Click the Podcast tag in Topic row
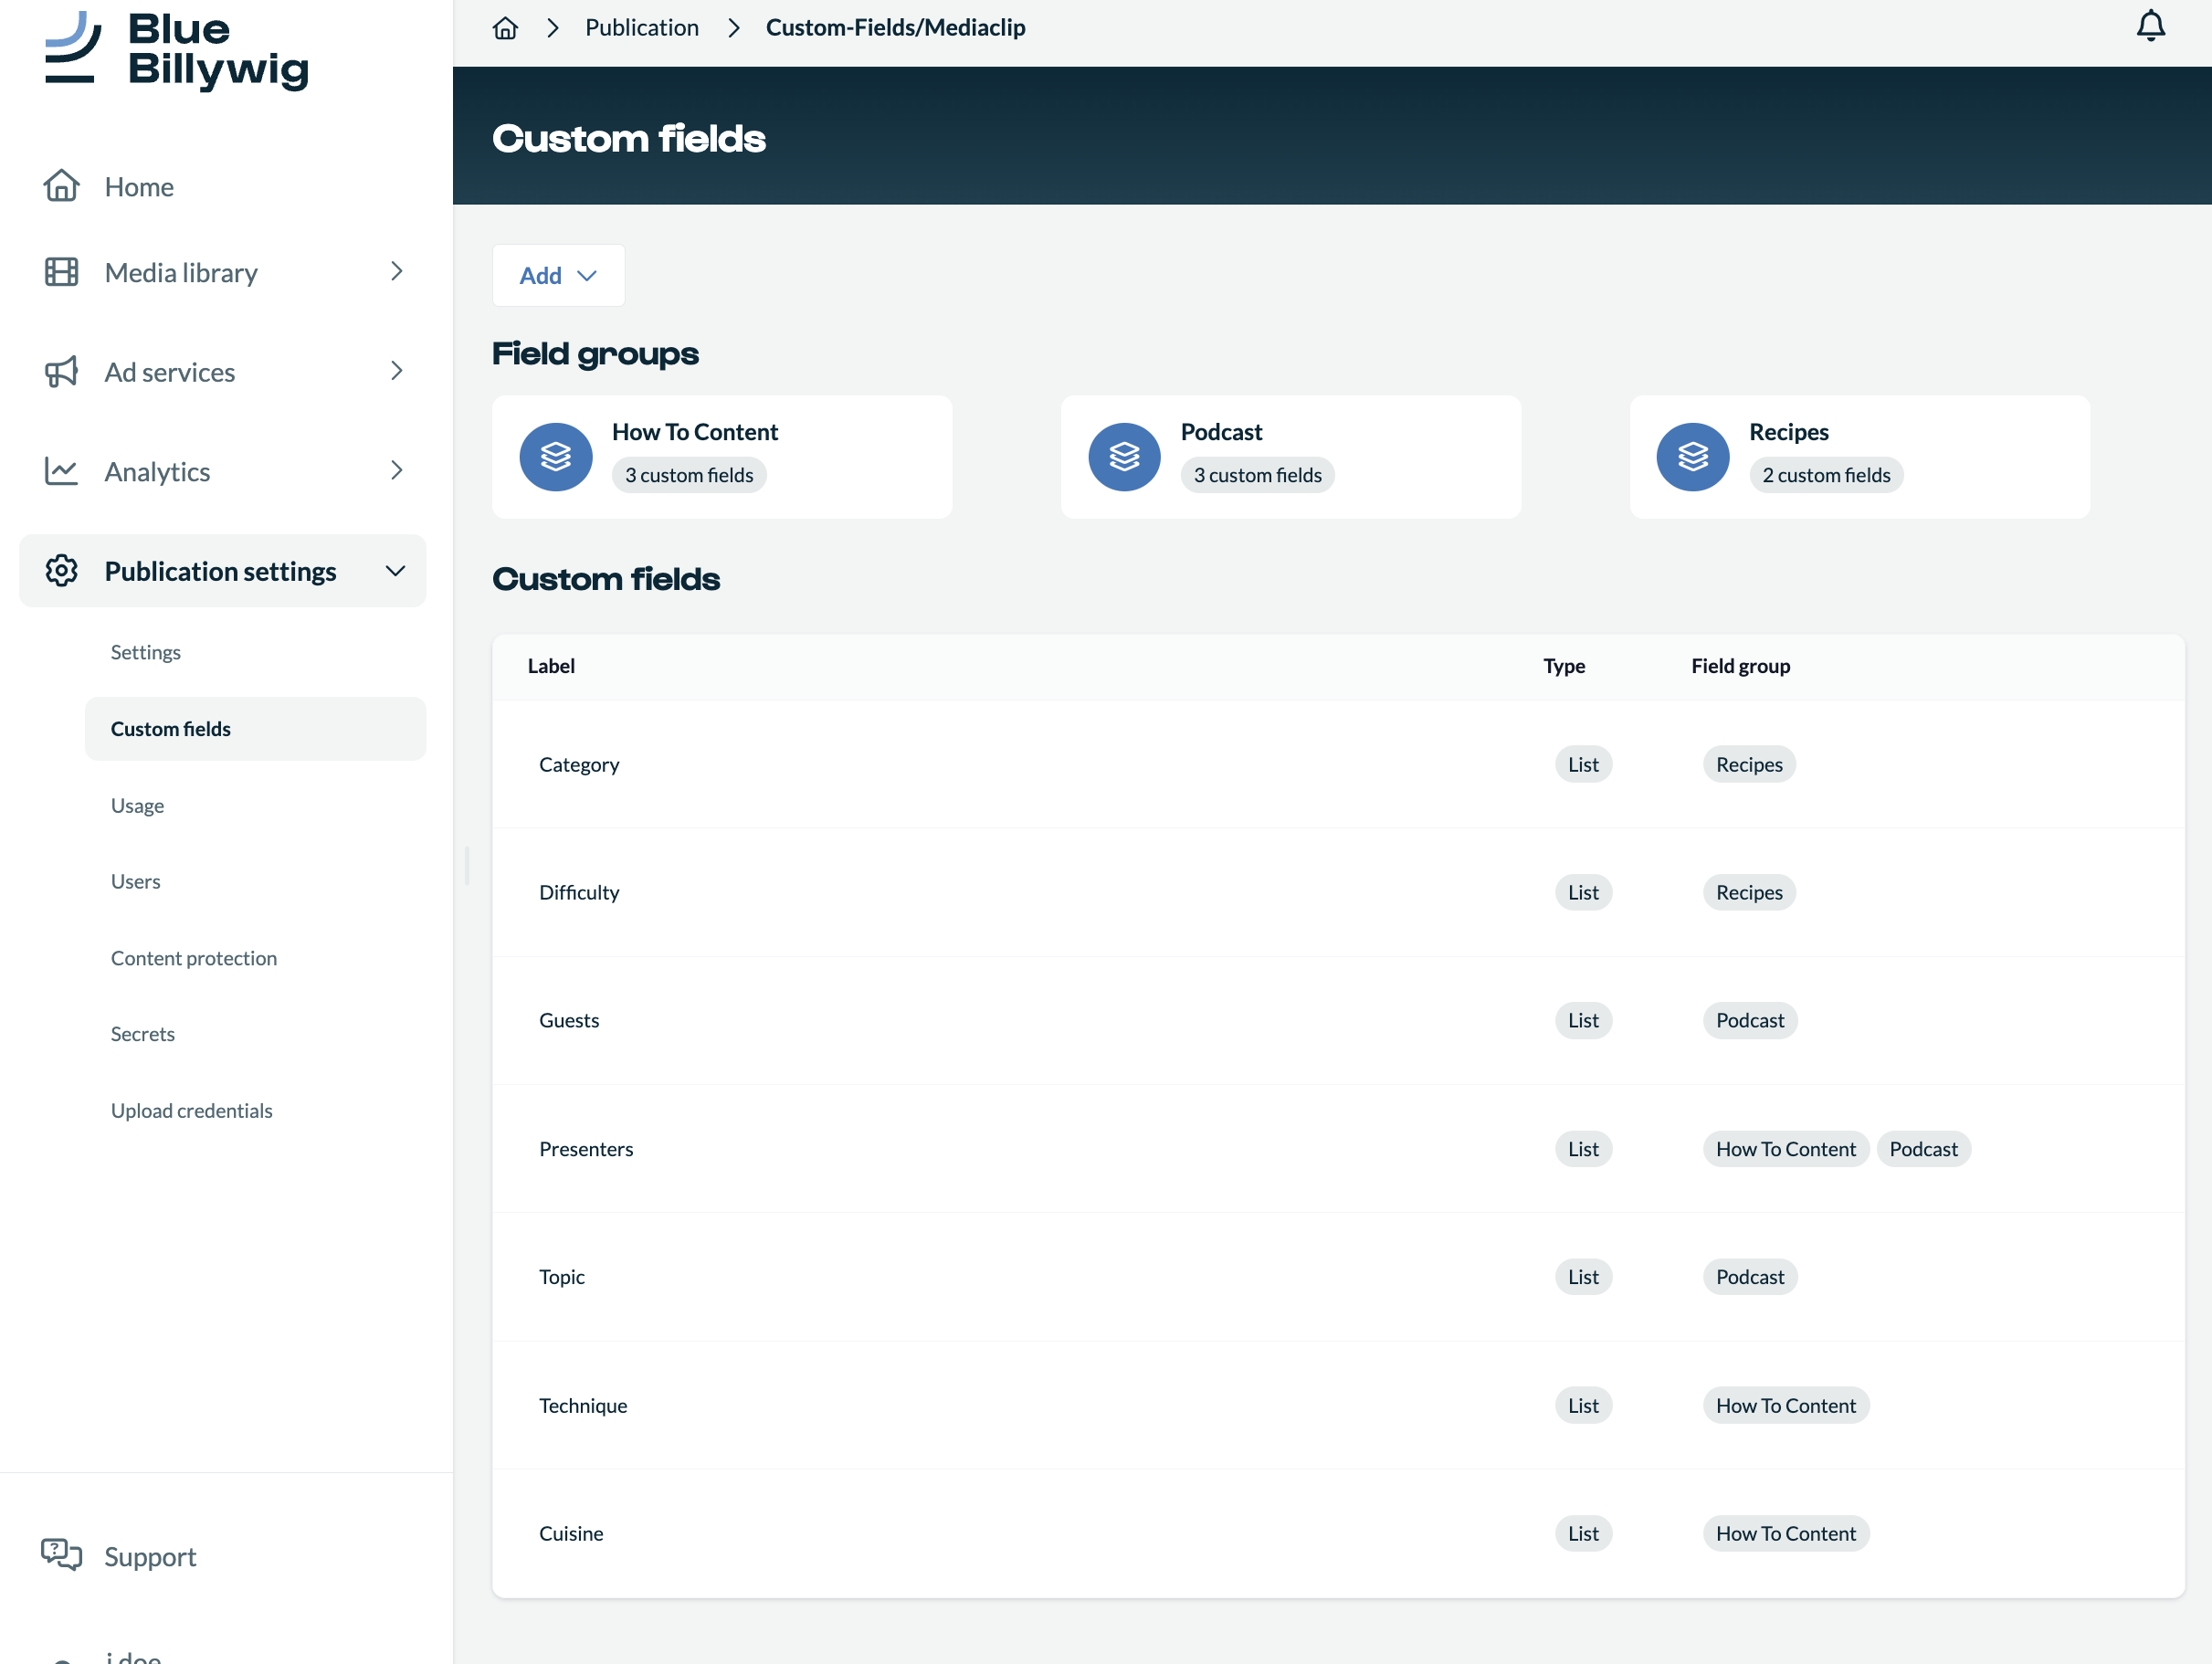This screenshot has width=2212, height=1664. click(1750, 1277)
